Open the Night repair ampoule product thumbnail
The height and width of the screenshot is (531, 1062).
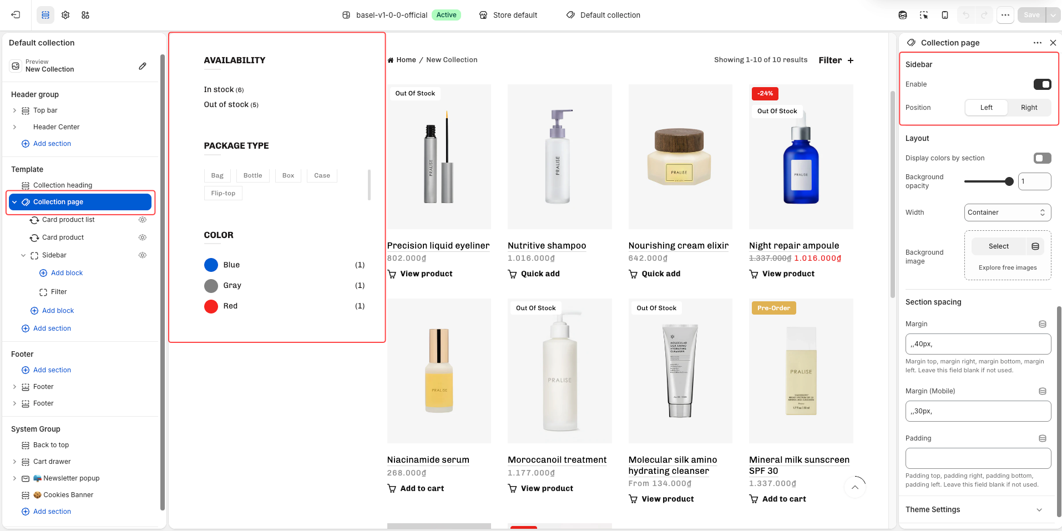click(801, 156)
